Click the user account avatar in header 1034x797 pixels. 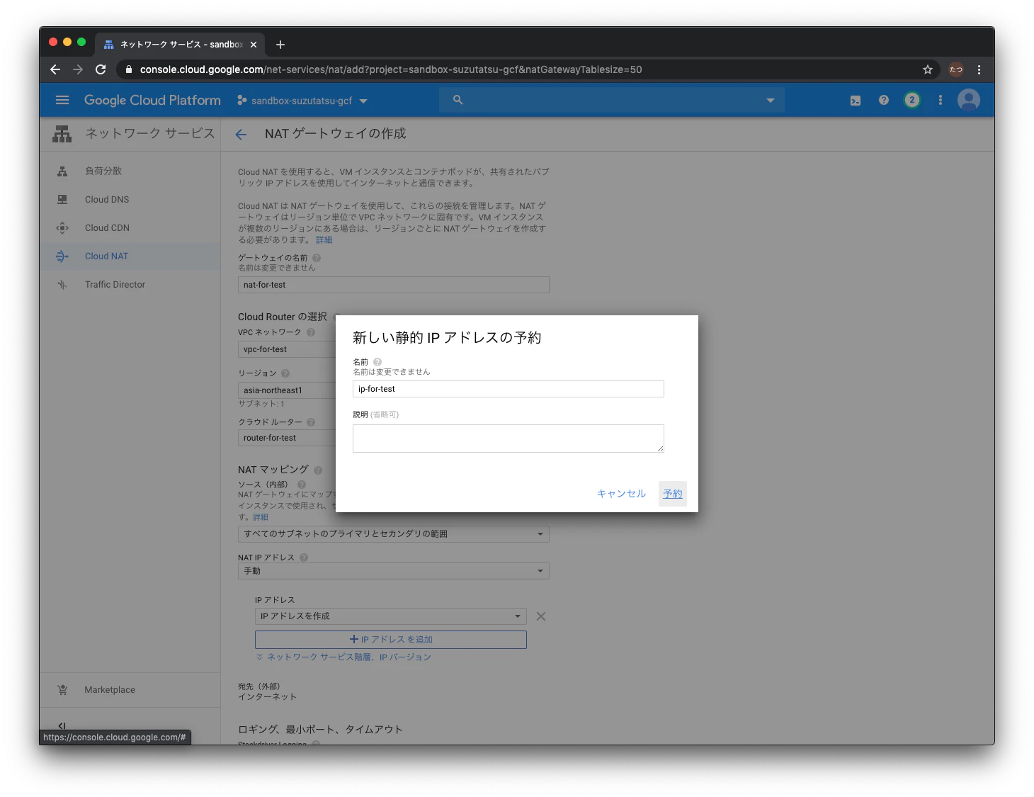[969, 100]
